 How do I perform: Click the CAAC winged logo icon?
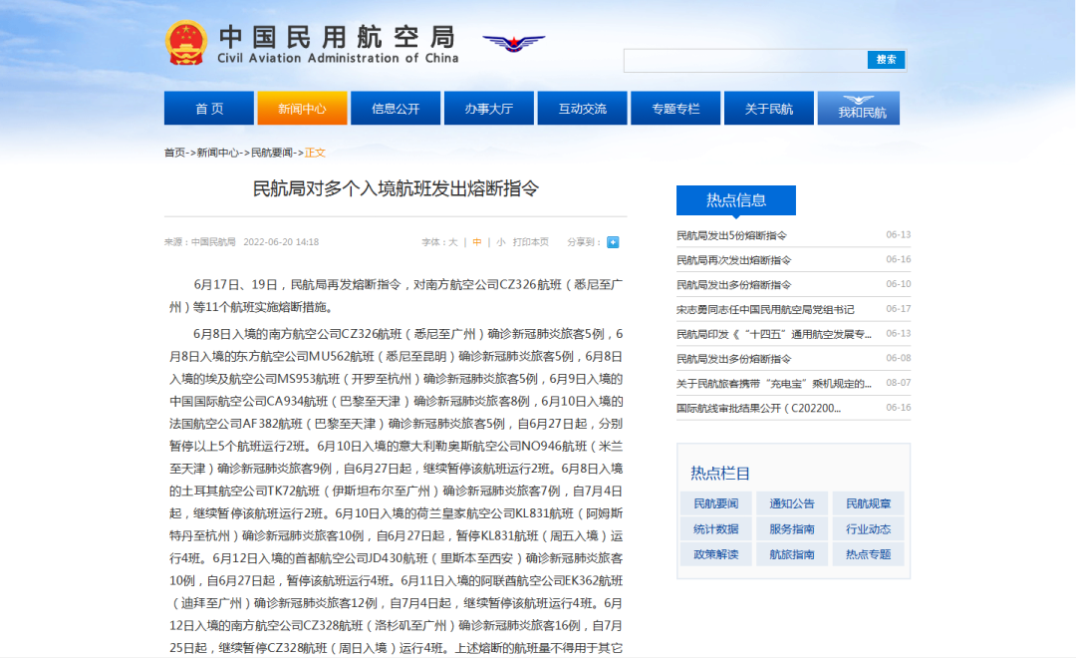[513, 43]
